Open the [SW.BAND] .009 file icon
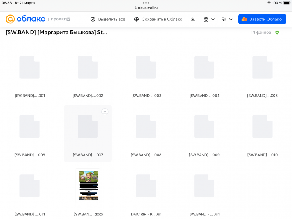 (204, 127)
